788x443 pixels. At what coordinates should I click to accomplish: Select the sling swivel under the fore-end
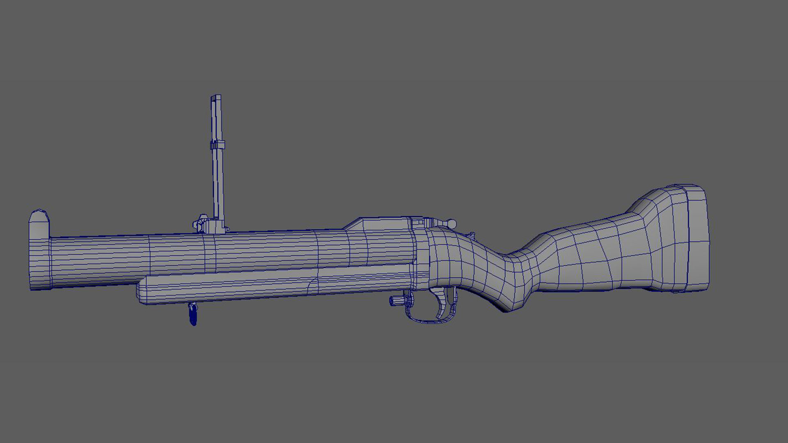pos(193,315)
